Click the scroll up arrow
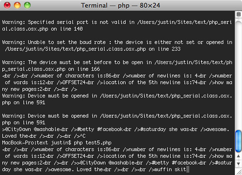The width and height of the screenshot is (242, 175). pos(238,156)
